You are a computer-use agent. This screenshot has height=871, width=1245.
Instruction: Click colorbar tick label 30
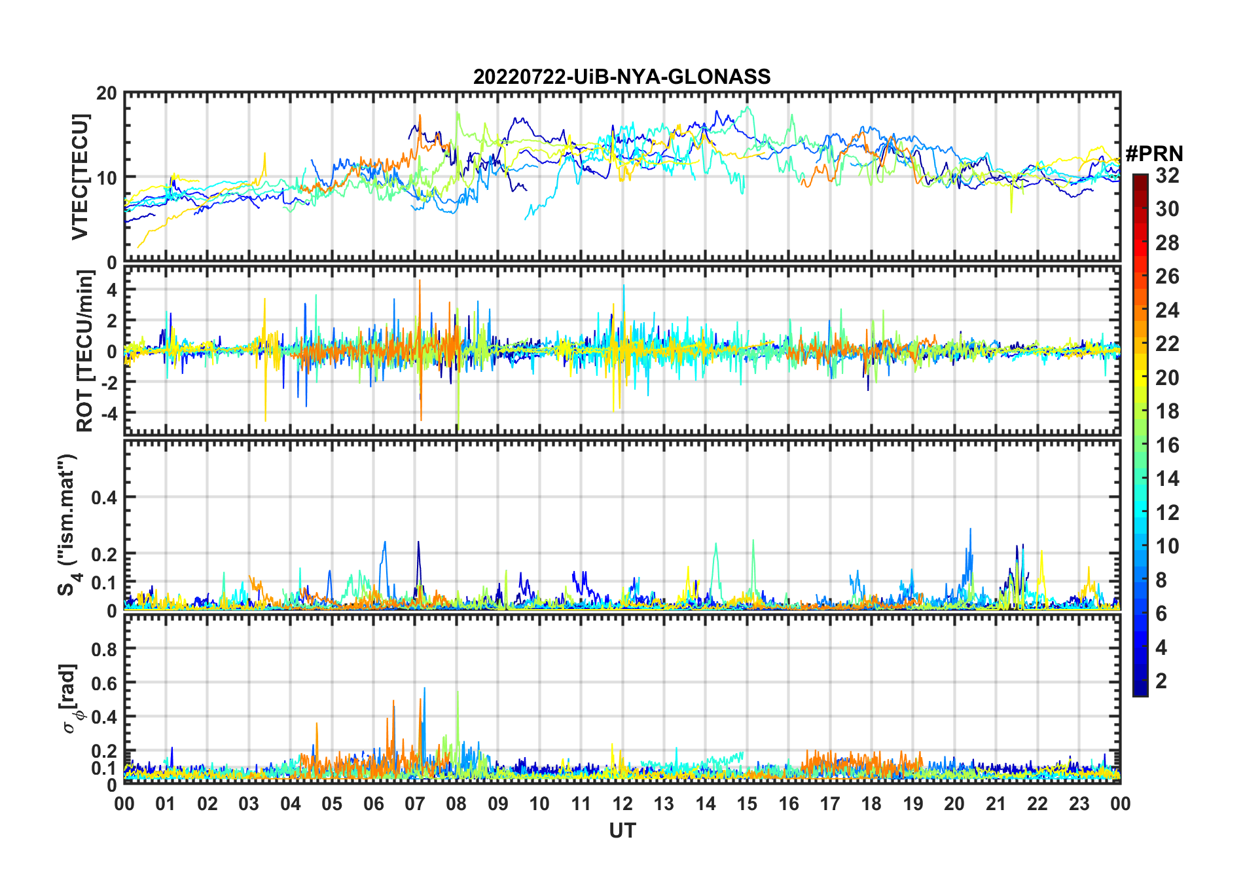(x=1167, y=209)
